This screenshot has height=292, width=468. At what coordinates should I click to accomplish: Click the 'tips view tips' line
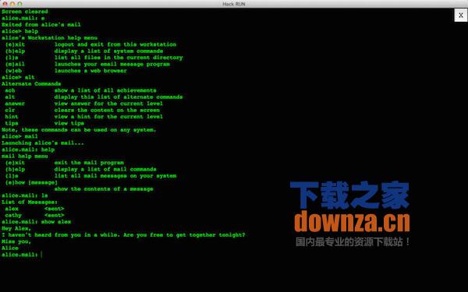click(44, 123)
